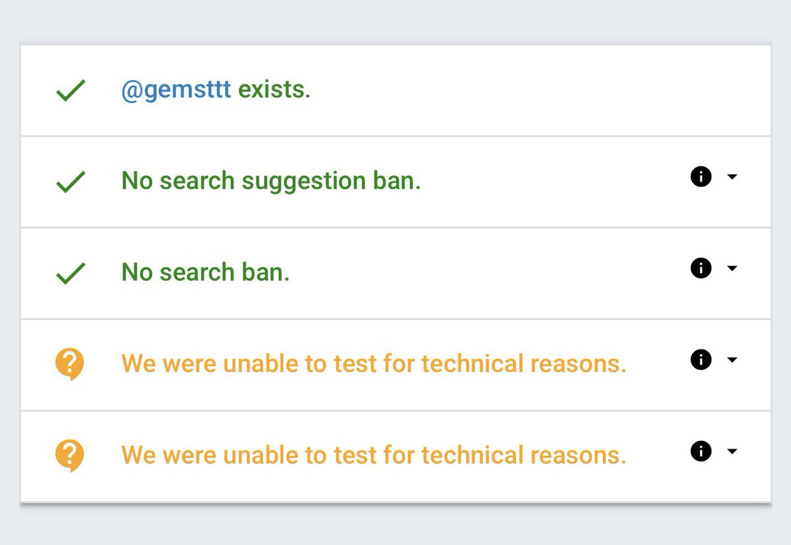Open the @gemsttt profile link
The image size is (791, 545).
point(176,90)
